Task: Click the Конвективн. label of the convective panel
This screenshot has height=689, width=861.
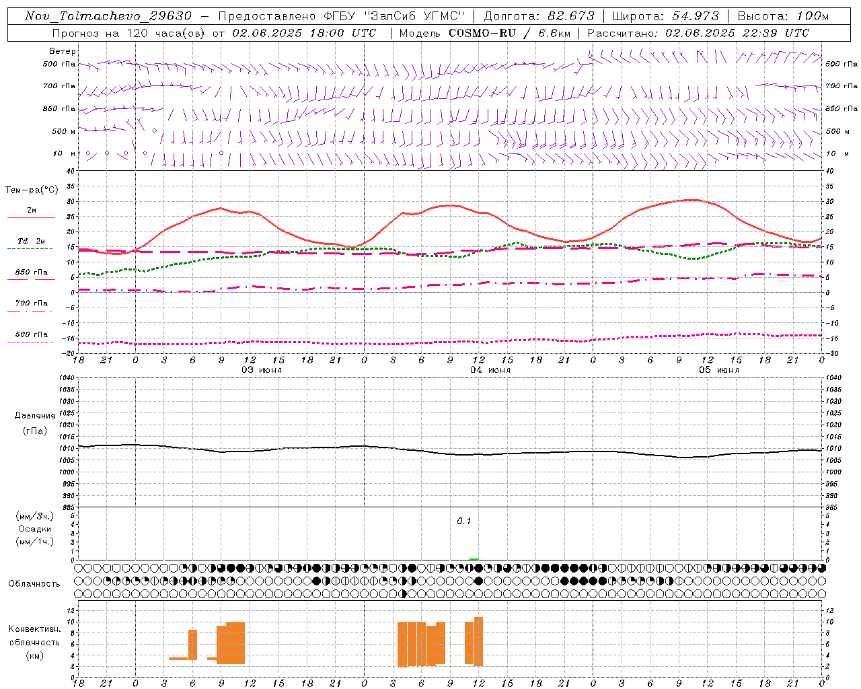Action: click(35, 629)
